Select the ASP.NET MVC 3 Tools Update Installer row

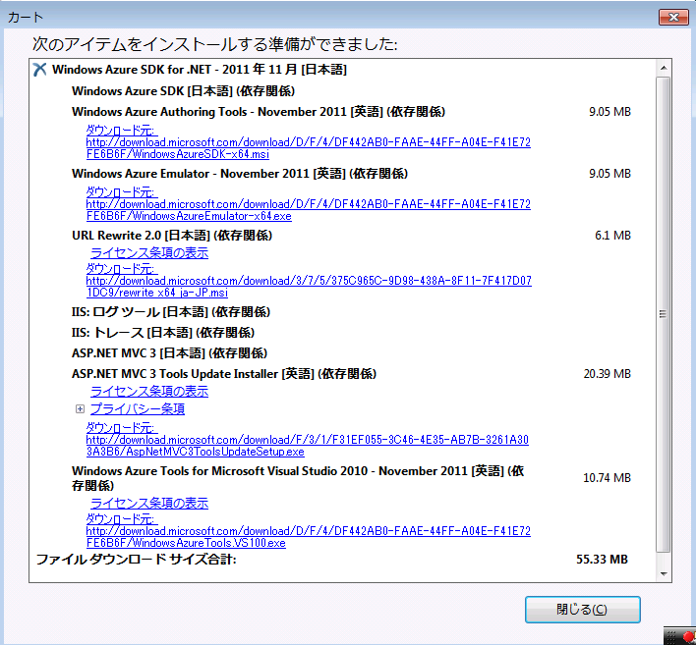tap(224, 374)
